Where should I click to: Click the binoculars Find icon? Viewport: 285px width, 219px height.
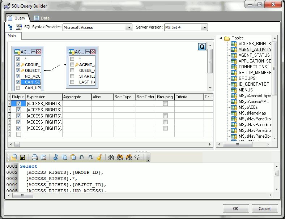(111, 157)
